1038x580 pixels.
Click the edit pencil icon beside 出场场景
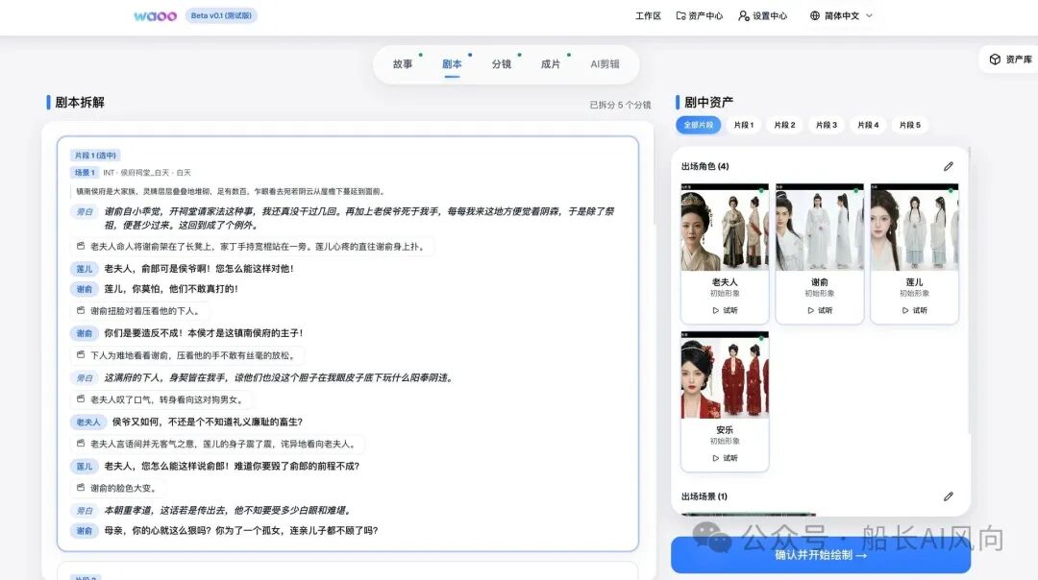(949, 496)
